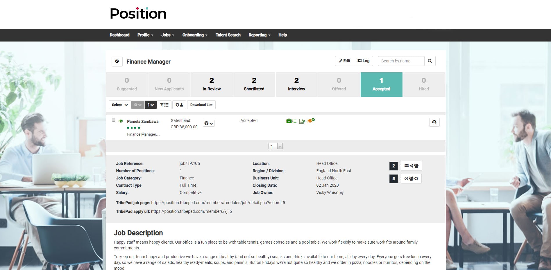Open the pagination page number dropdown

[x=279, y=146]
